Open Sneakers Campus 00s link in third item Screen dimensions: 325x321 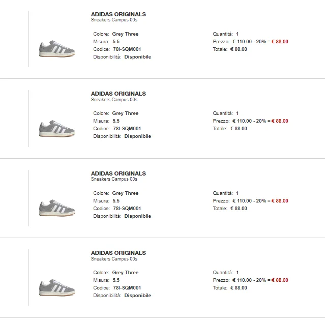114,179
